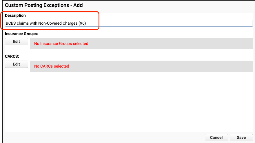This screenshot has height=143, width=255.
Task: Click the word 'claims' in the description field
Action: pos(23,23)
